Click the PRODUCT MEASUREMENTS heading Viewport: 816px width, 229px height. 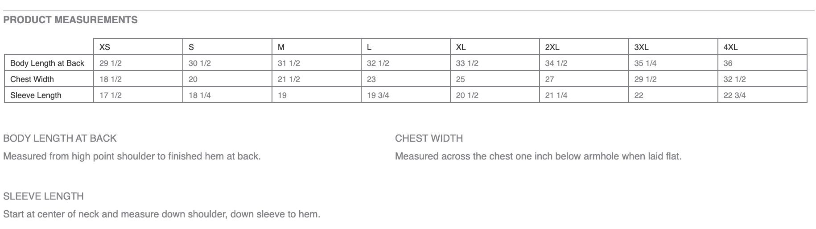pyautogui.click(x=70, y=20)
